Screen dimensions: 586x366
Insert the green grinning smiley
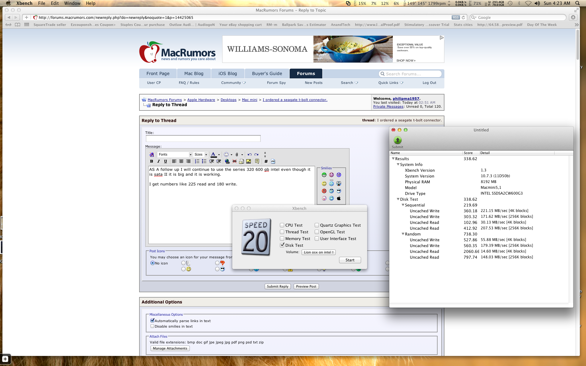click(324, 175)
